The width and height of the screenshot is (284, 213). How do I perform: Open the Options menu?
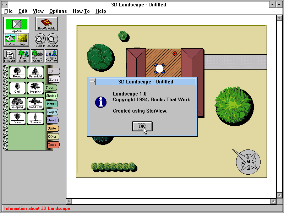click(58, 11)
